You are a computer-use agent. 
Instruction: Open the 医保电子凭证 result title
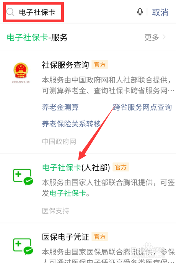point(65,237)
